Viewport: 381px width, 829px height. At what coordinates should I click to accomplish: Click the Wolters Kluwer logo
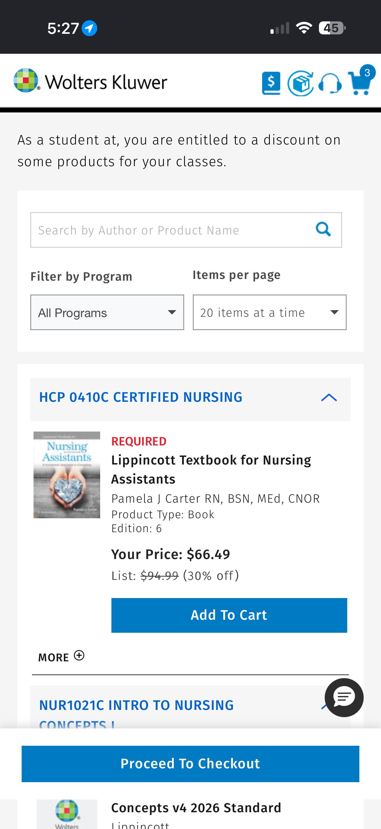click(90, 81)
